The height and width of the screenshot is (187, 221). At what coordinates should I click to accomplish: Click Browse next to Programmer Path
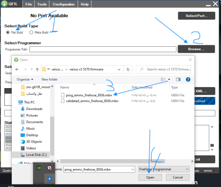[x=196, y=49]
